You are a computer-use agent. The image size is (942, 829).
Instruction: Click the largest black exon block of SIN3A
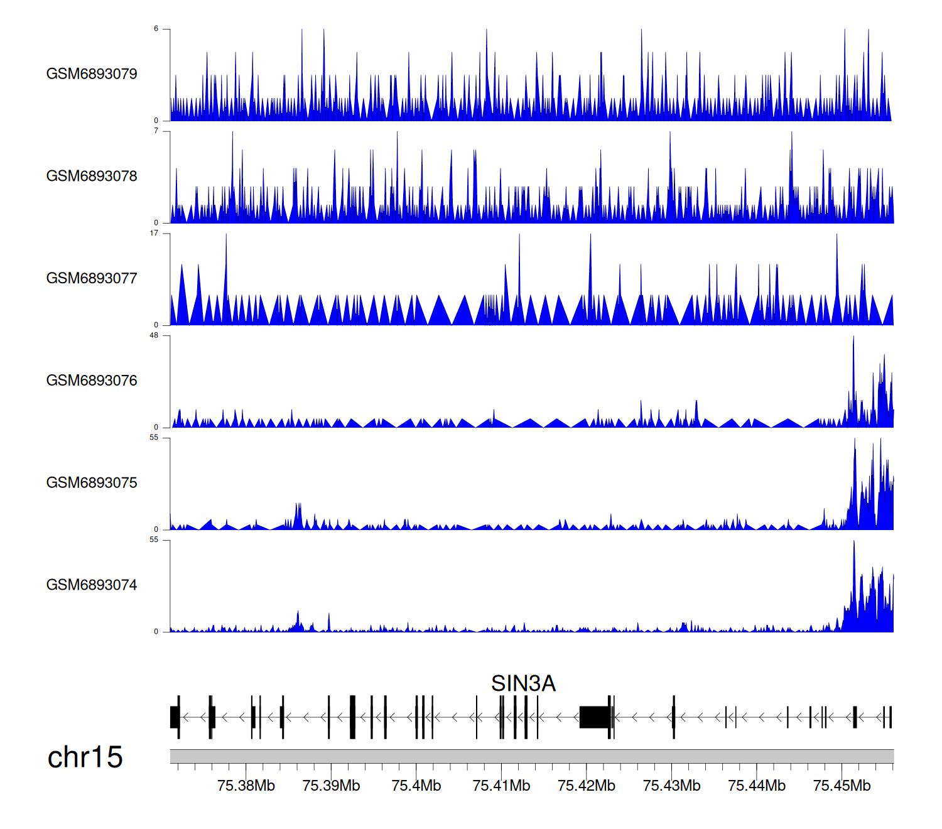(x=593, y=717)
